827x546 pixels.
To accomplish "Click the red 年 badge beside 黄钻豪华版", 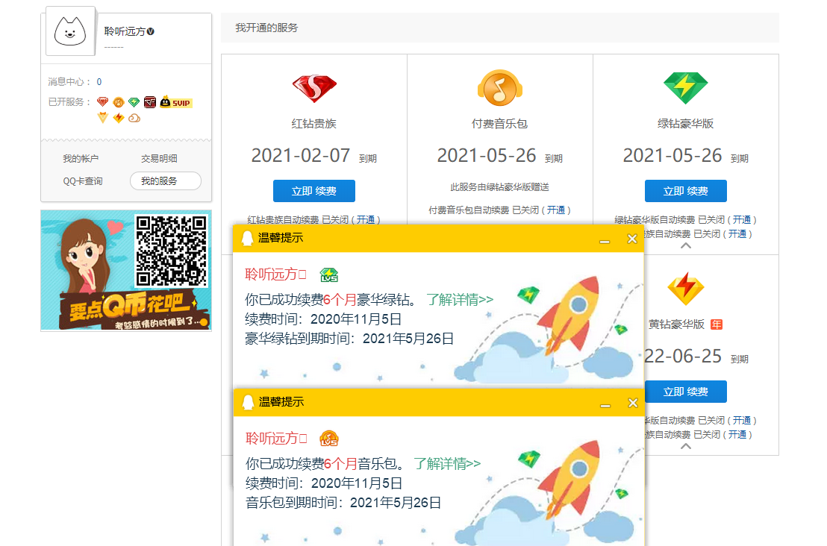I will coord(717,324).
